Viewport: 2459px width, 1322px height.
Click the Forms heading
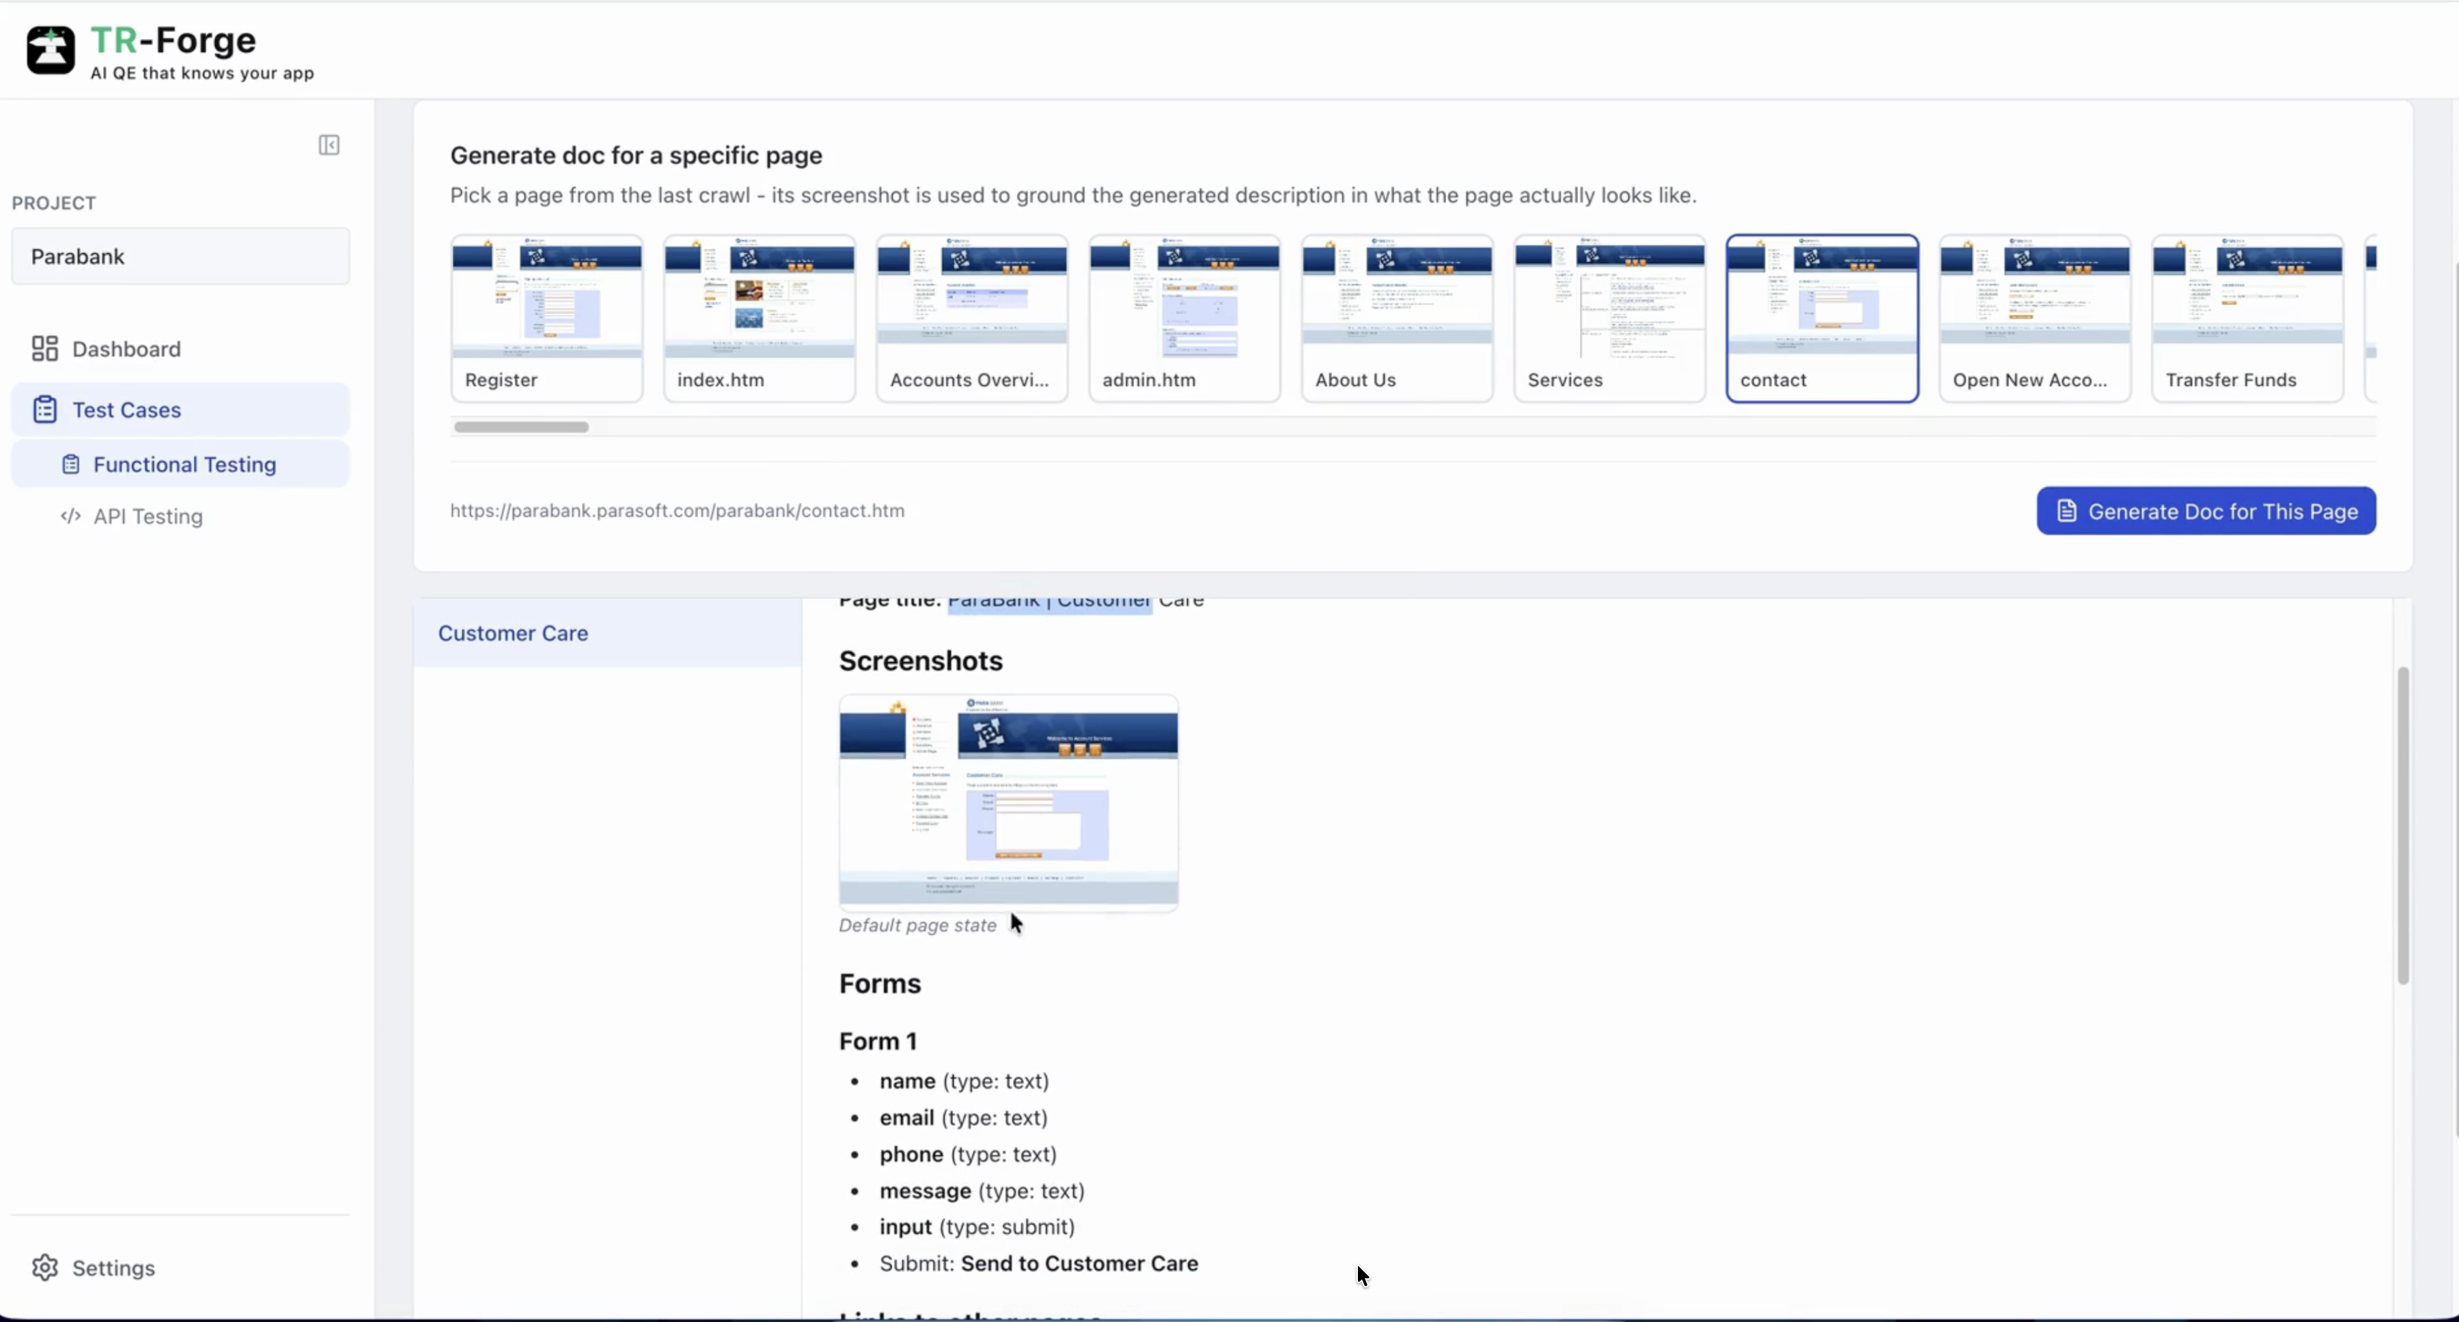(x=880, y=983)
